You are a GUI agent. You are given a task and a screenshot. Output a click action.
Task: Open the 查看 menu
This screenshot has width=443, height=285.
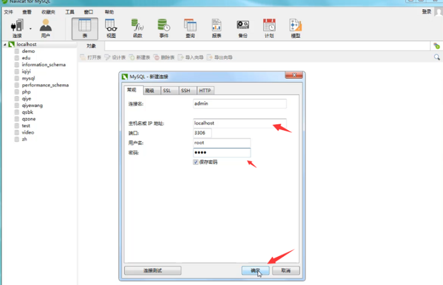point(27,12)
